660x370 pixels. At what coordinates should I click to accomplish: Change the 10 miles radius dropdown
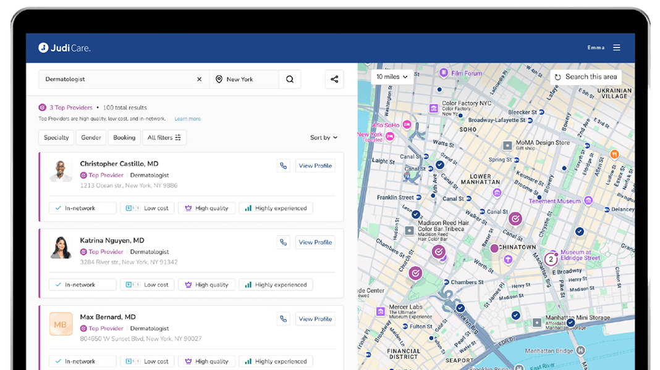[392, 77]
